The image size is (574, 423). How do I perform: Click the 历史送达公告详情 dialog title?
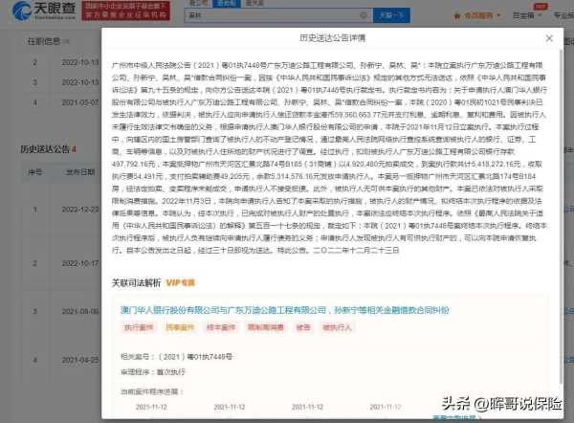click(x=332, y=38)
